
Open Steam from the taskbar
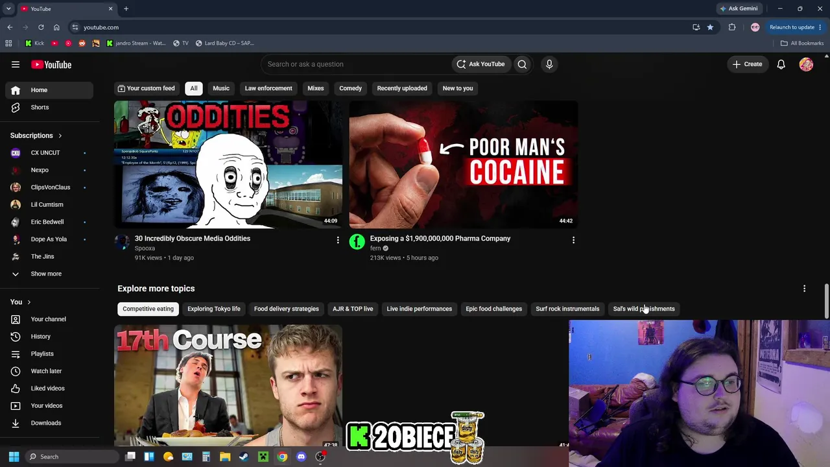(244, 457)
